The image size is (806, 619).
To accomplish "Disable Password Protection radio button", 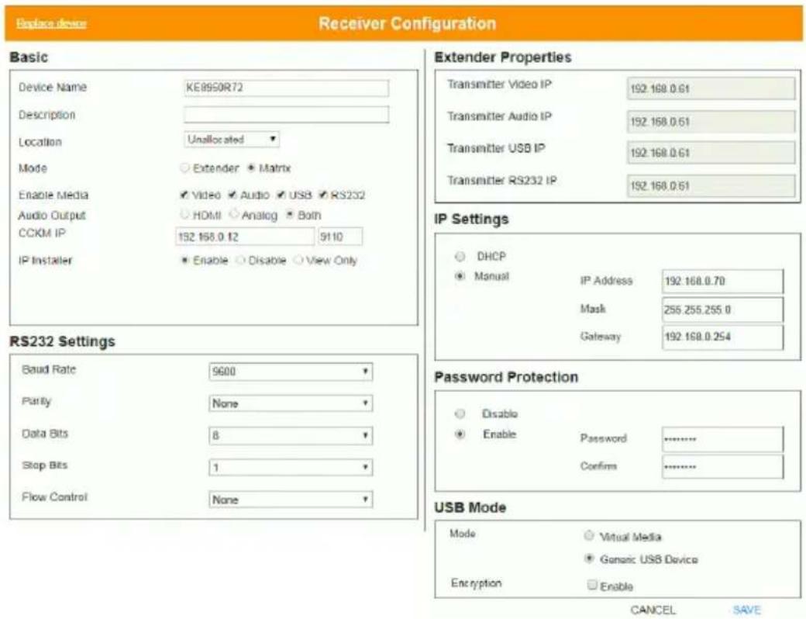I will point(460,413).
